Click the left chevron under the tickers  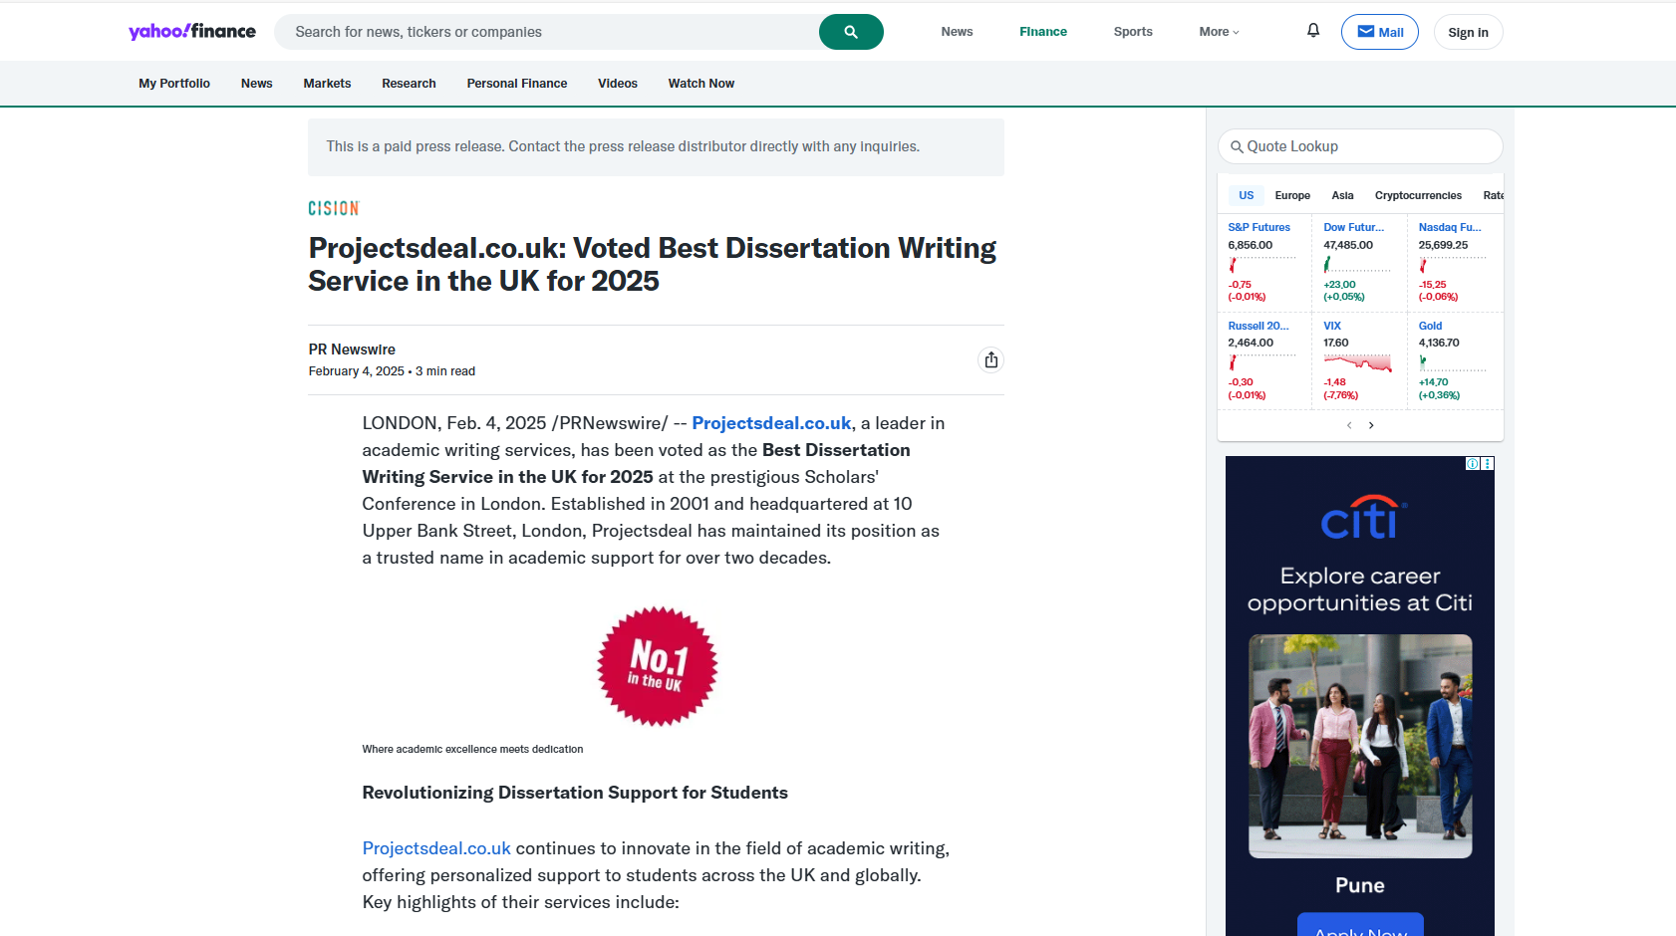(x=1348, y=424)
